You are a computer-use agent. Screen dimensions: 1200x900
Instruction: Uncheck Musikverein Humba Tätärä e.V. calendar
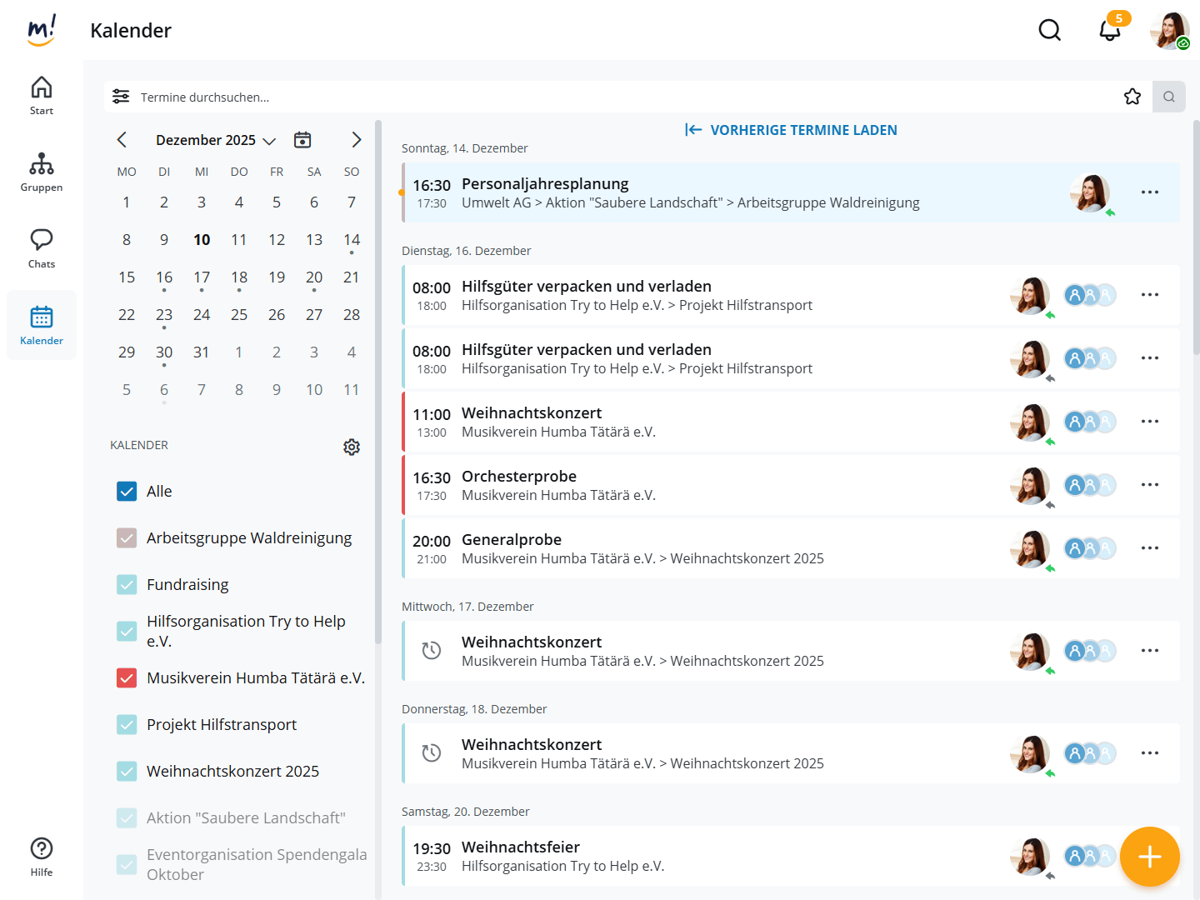coord(127,678)
